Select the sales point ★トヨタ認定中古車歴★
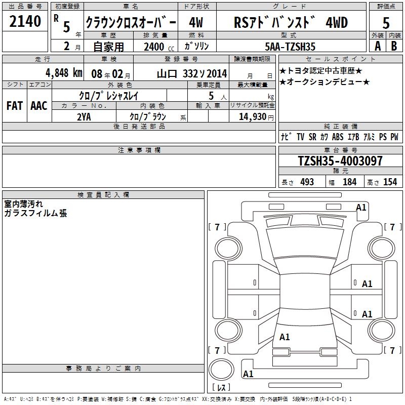This screenshot has height=405, width=405. coord(321,70)
